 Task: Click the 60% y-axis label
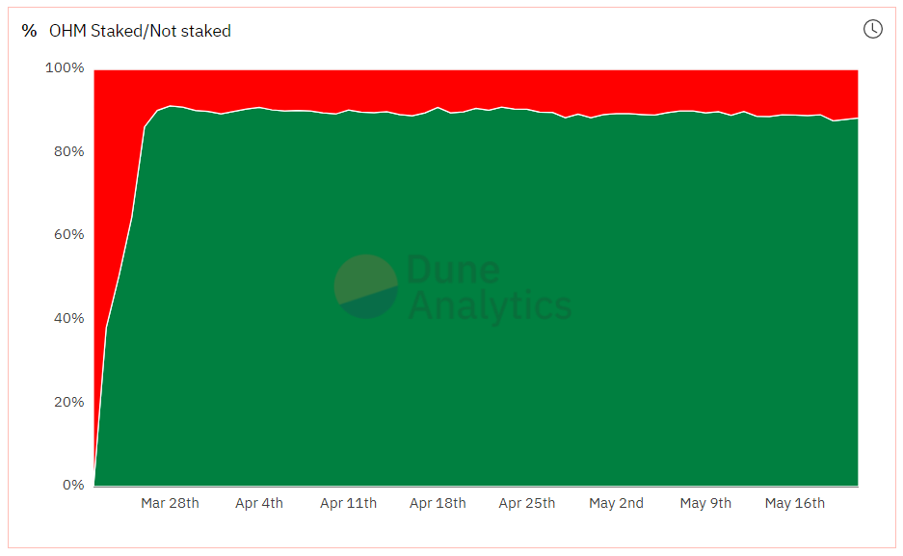(69, 234)
